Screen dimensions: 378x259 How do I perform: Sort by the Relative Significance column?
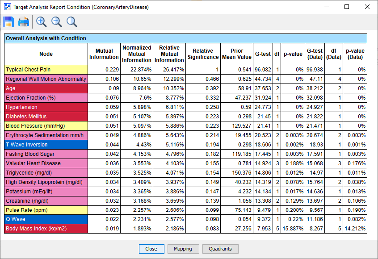(x=203, y=54)
